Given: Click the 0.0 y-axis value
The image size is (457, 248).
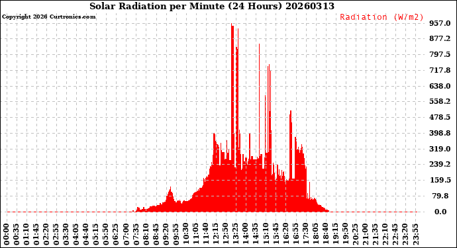Looking at the screenshot, I should 440,212.
